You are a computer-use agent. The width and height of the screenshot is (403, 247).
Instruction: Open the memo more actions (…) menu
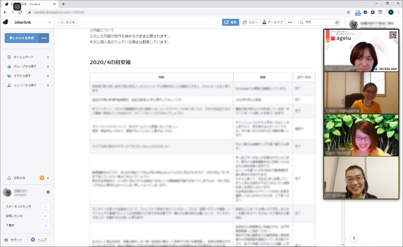290,22
